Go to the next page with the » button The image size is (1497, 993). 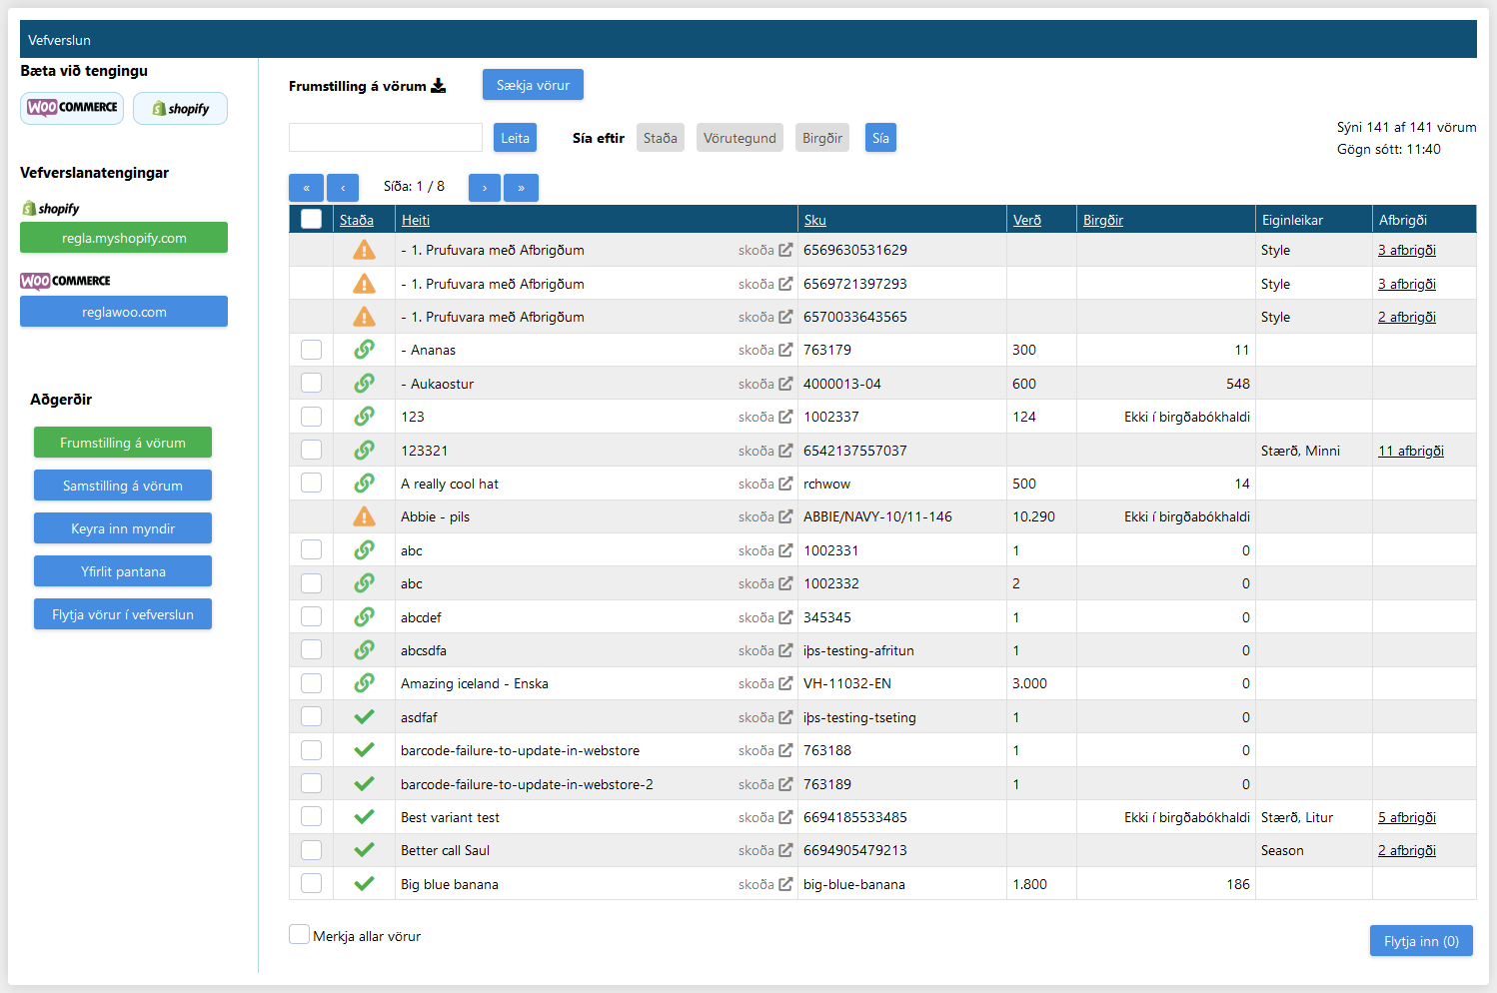[521, 187]
